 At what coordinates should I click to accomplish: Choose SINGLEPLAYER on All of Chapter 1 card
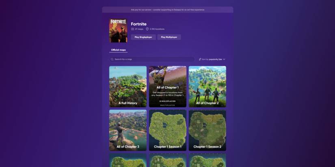point(168,101)
